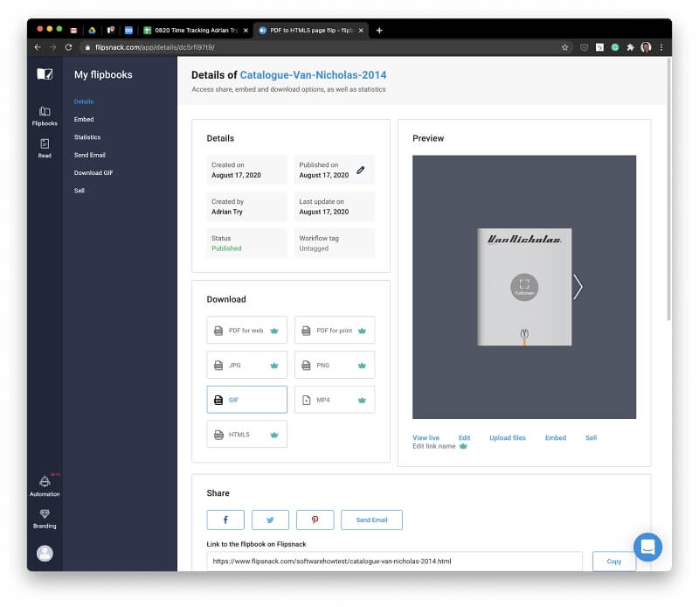
Task: Download the flipbook as JPG
Action: tap(246, 365)
